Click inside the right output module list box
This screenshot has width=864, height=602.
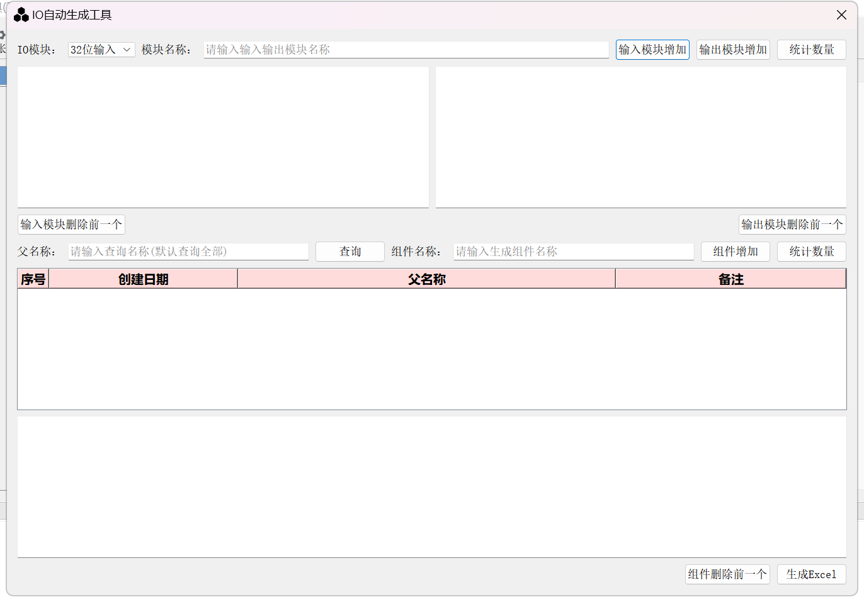641,137
